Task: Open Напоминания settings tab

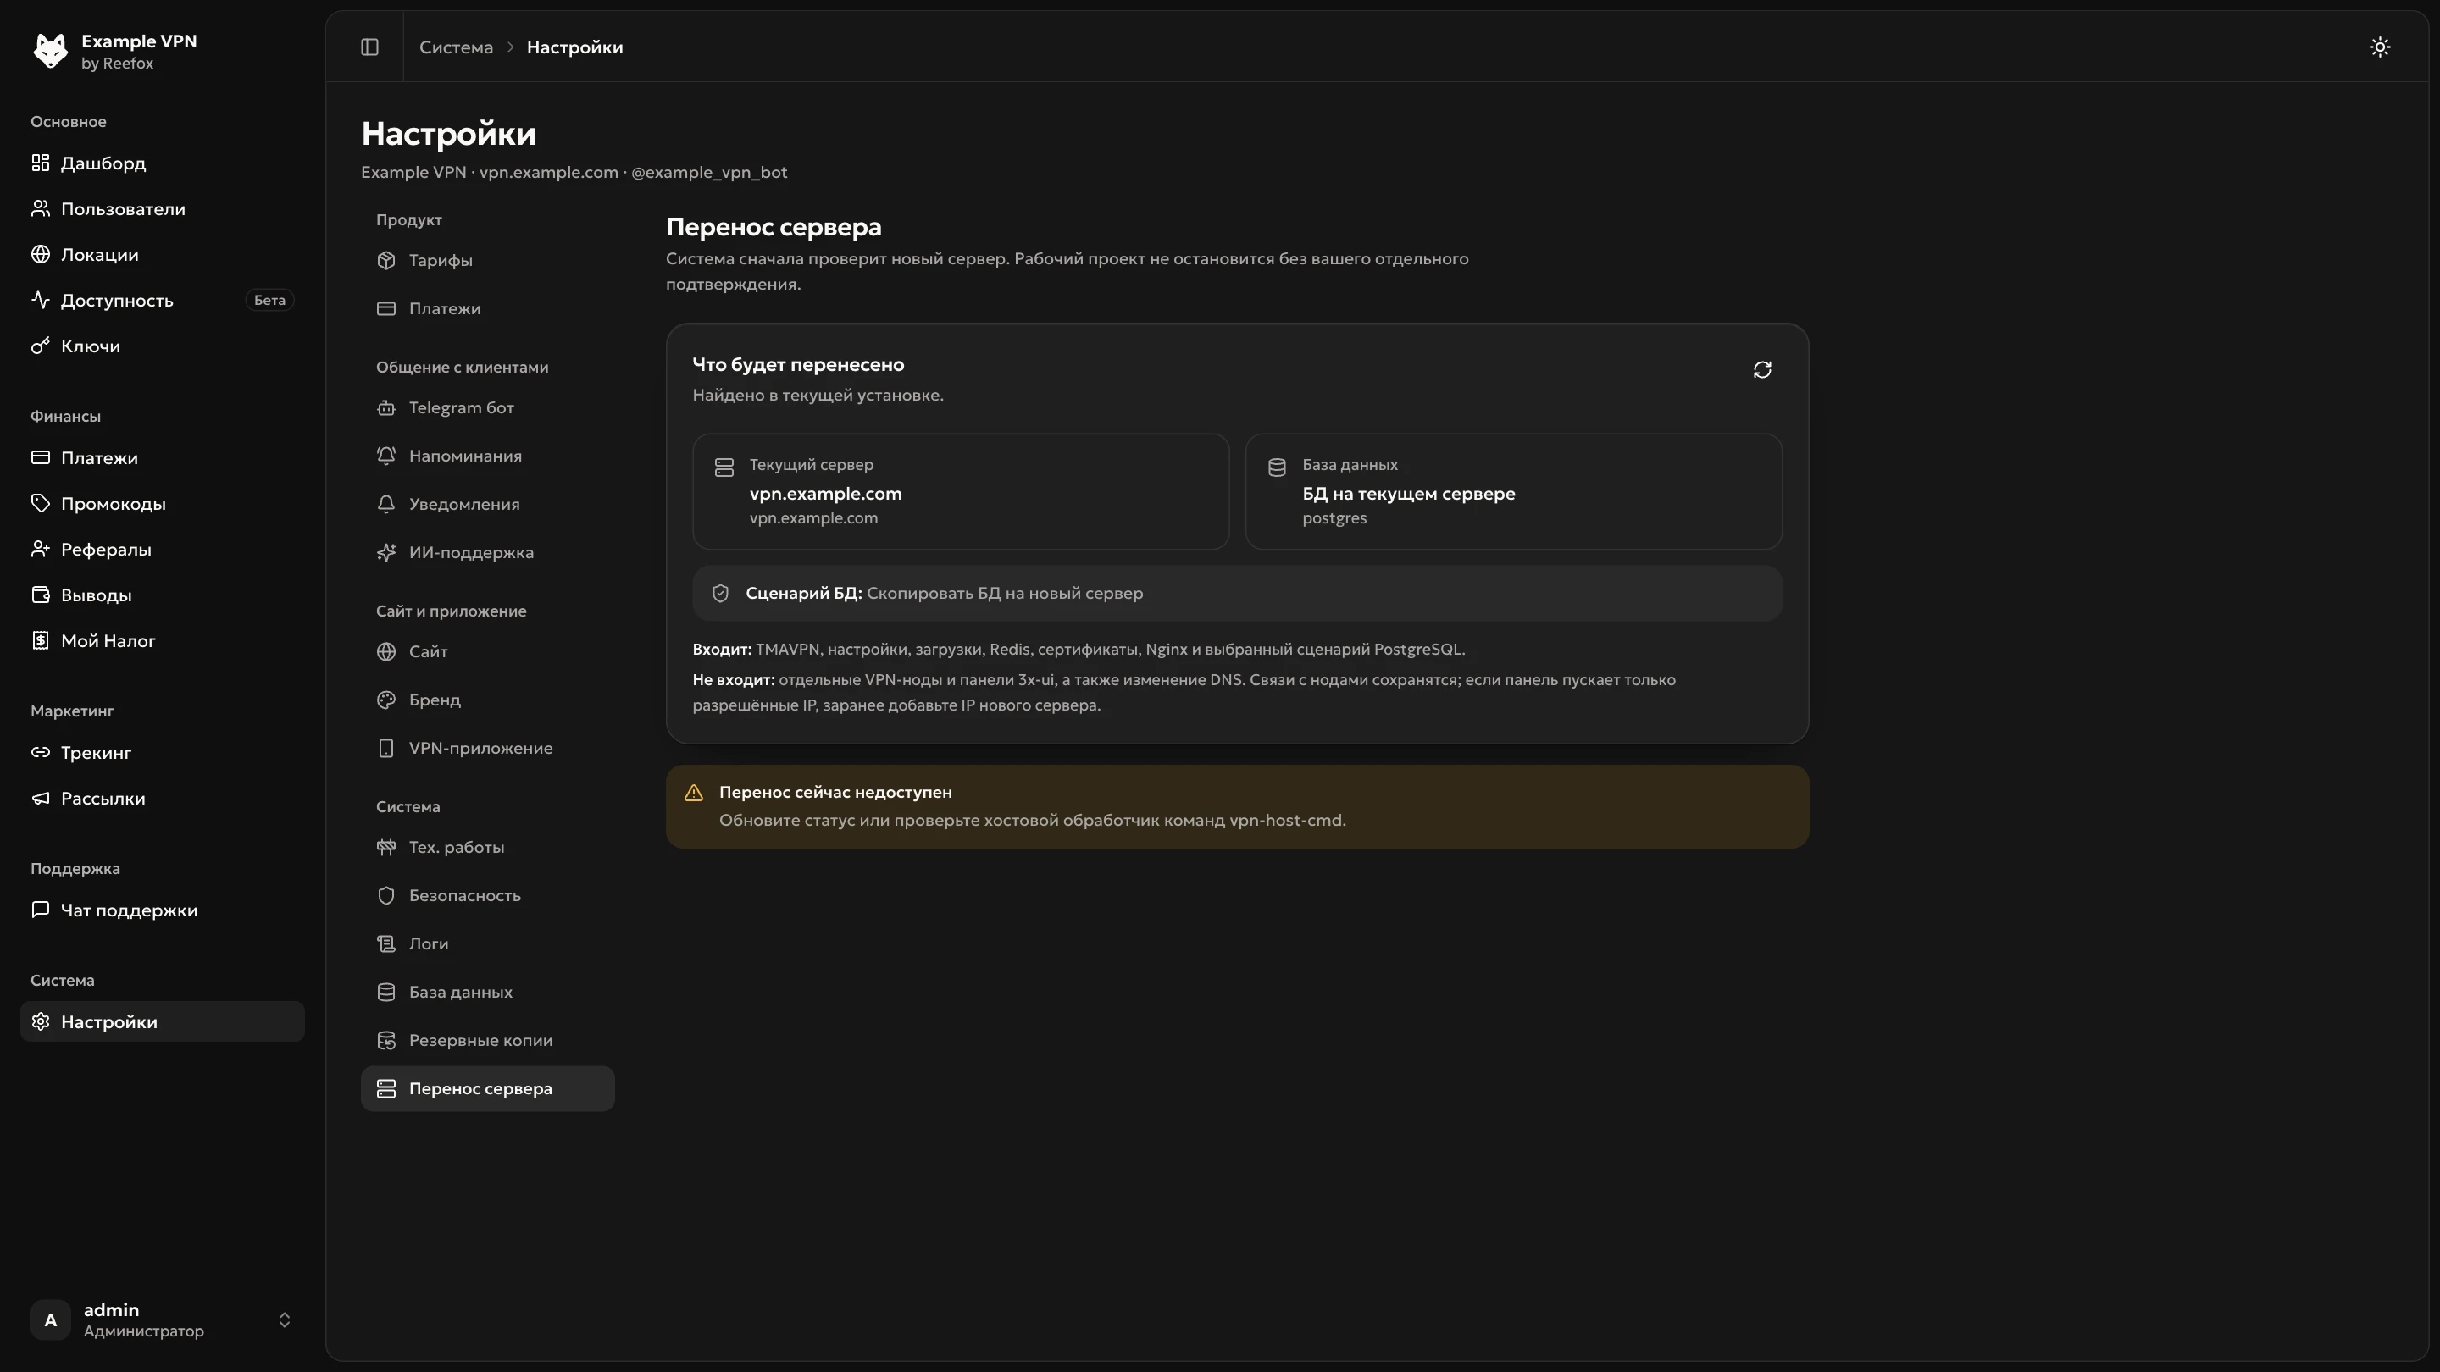Action: (x=487, y=456)
